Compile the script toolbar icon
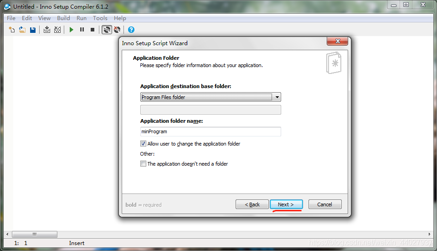437x251 pixels. pos(47,30)
